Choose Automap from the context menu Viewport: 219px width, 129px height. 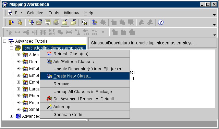tap(85, 107)
